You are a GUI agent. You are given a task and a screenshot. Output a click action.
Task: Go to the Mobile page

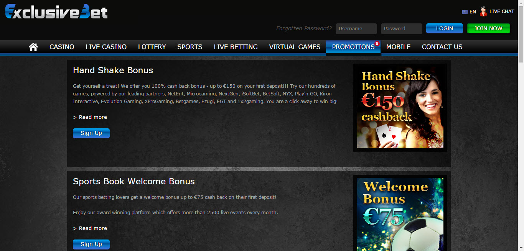(398, 47)
